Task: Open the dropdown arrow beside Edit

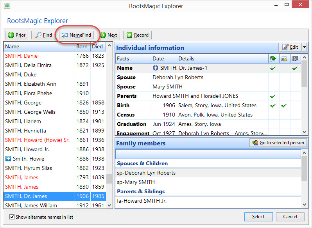Action: tap(304, 47)
